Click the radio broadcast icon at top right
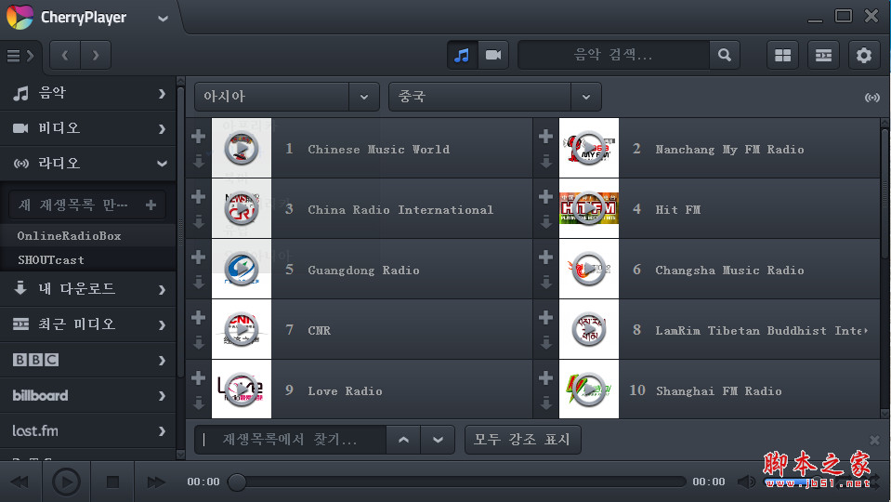Image resolution: width=891 pixels, height=502 pixels. [871, 98]
